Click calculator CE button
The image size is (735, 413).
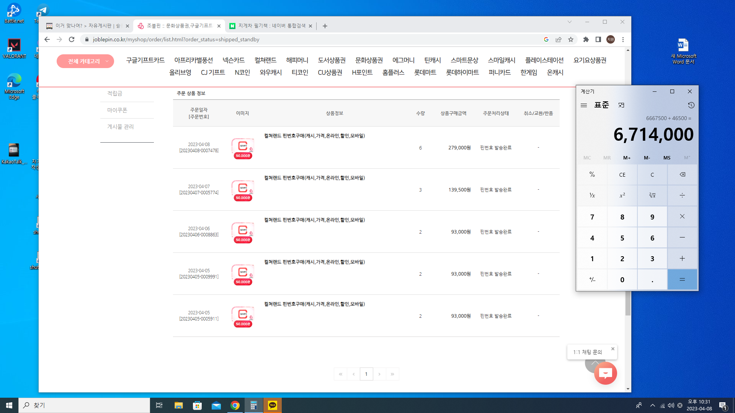(622, 175)
